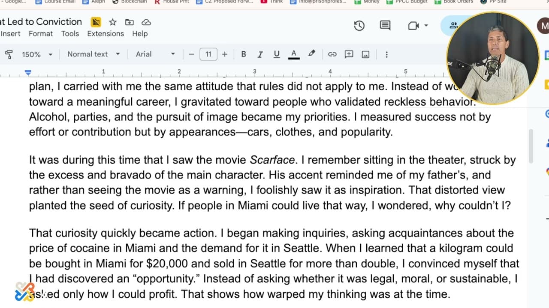The width and height of the screenshot is (549, 308).
Task: Click the paint format roller icon
Action: tap(9, 54)
